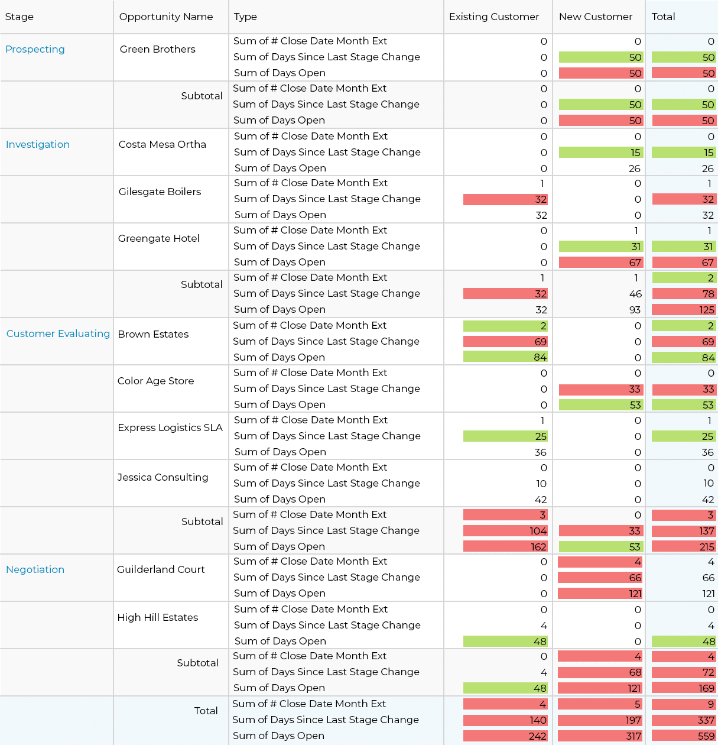Open the Customer Evaluating stage link
Image resolution: width=718 pixels, height=745 pixels.
tap(58, 334)
